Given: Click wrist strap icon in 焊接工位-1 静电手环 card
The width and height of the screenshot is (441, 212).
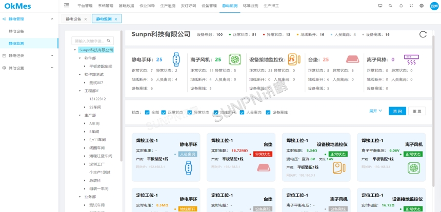Looking at the screenshot, I should point(188,168).
